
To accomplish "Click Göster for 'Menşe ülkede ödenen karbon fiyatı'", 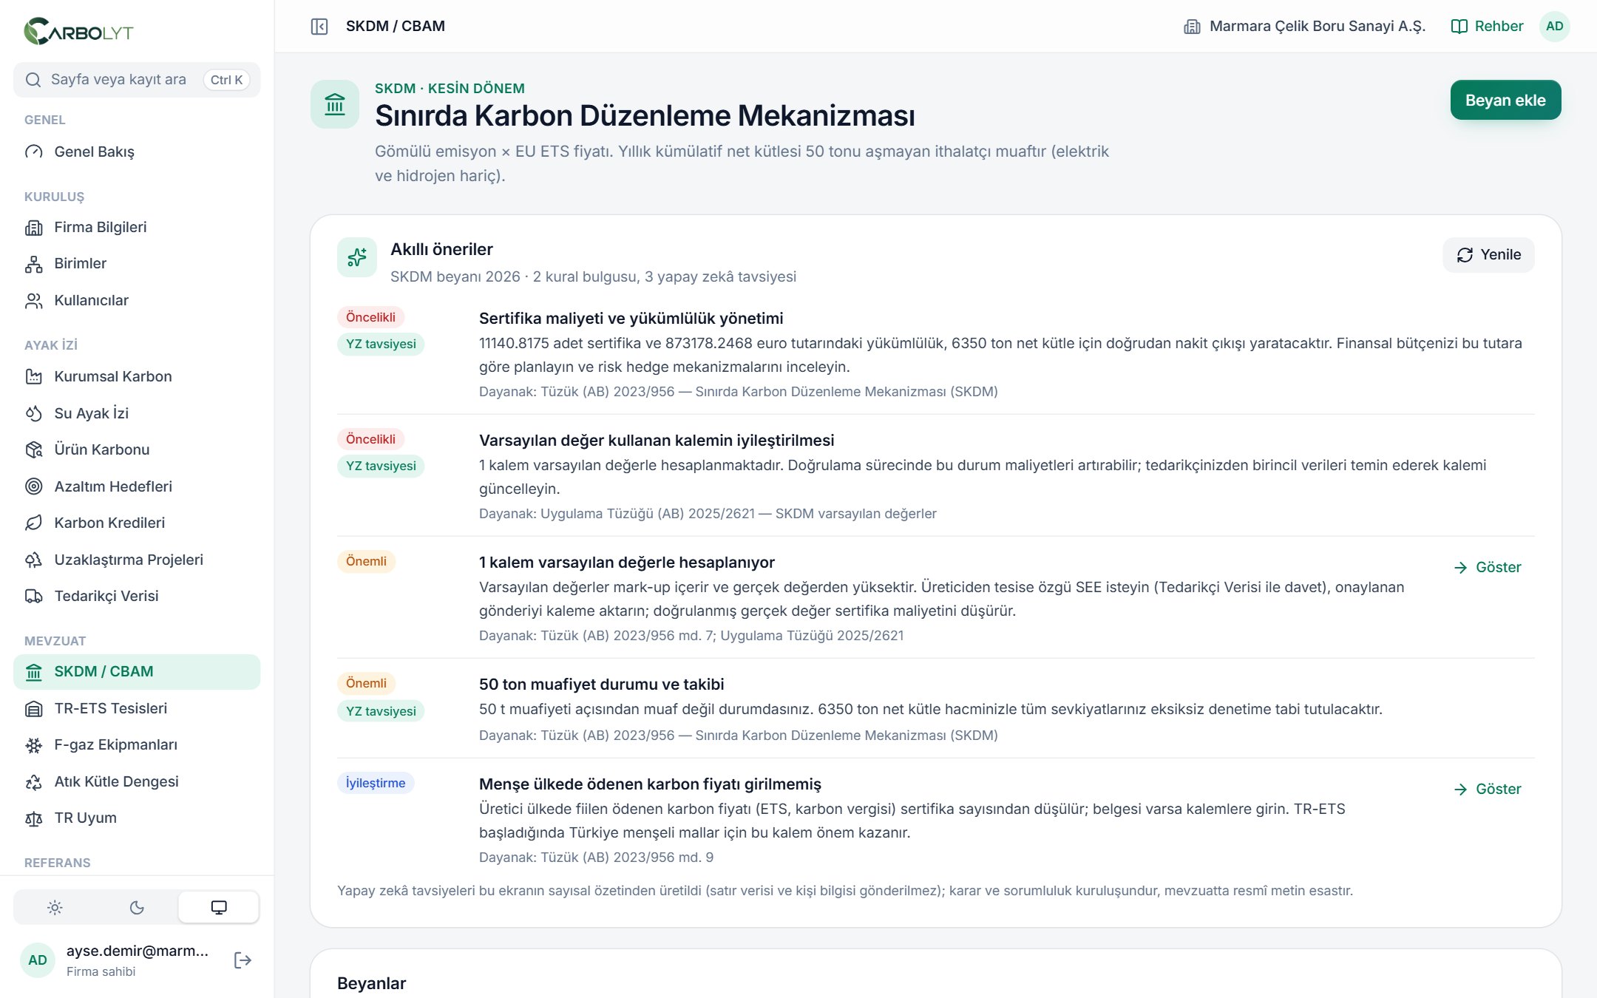I will pos(1488,789).
